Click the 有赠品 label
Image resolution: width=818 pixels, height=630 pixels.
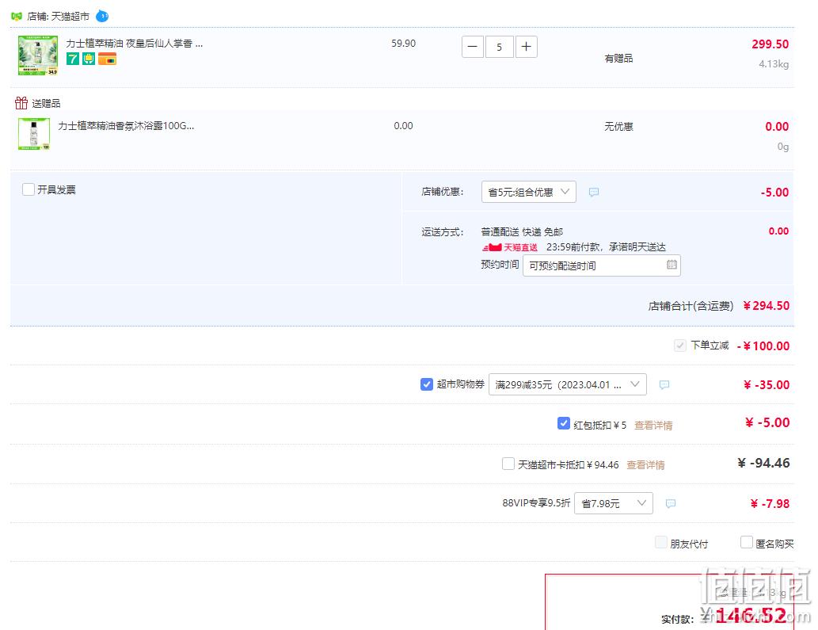[618, 59]
